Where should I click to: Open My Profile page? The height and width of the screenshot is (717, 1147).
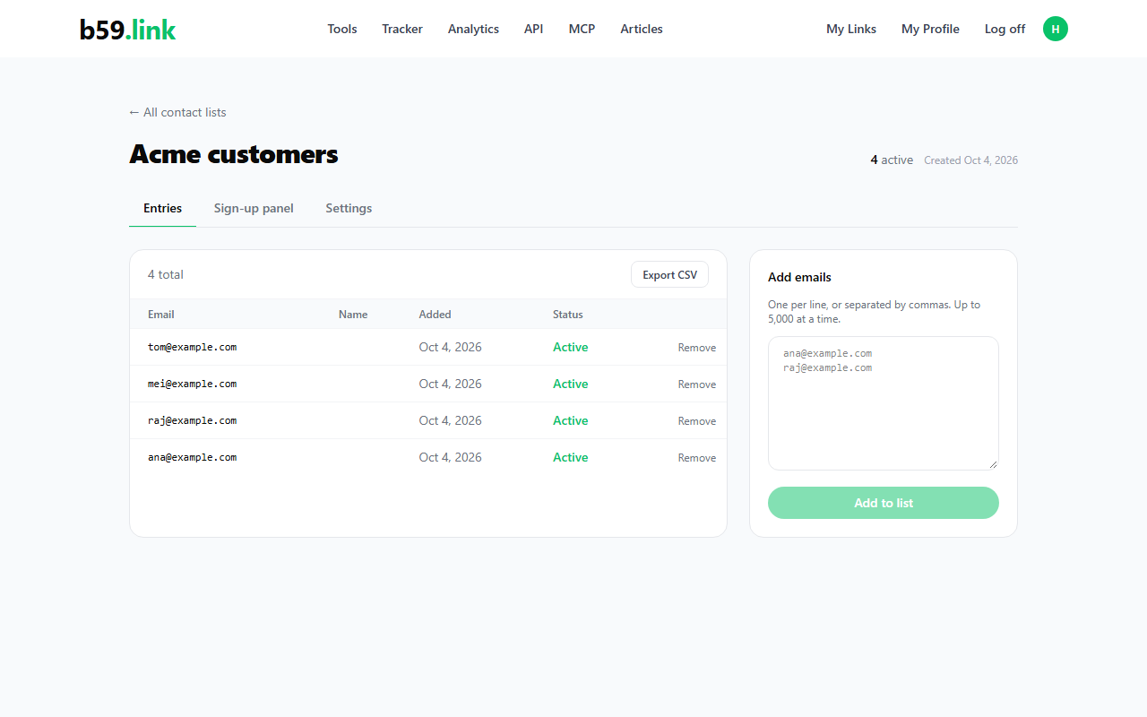coord(930,29)
